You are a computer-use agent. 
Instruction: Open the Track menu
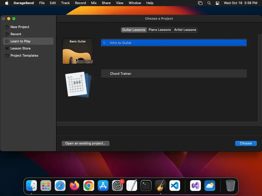(x=65, y=3)
